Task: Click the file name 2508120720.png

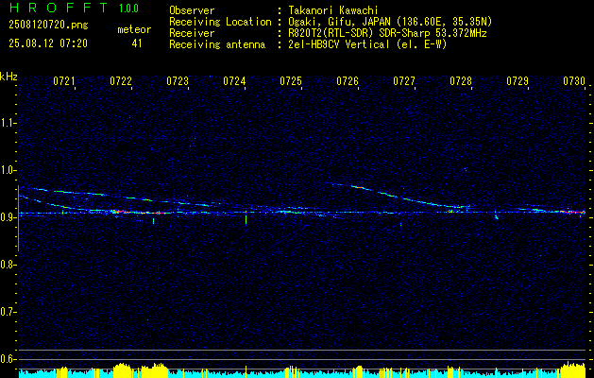Action: [x=48, y=26]
